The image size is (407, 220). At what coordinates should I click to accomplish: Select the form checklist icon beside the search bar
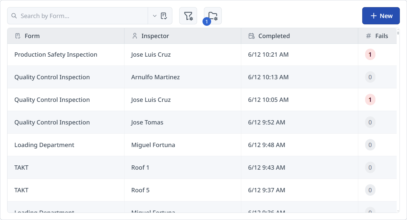[163, 15]
